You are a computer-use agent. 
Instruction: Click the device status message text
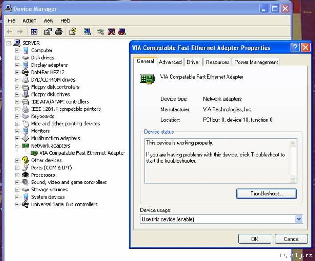pos(215,152)
